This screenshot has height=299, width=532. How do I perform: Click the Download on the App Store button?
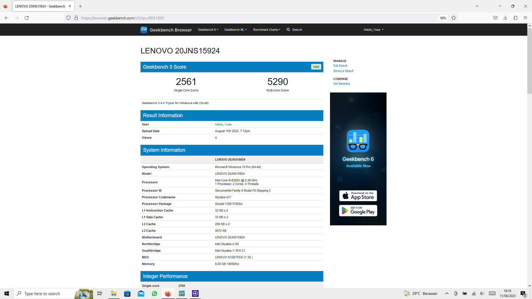(x=358, y=196)
